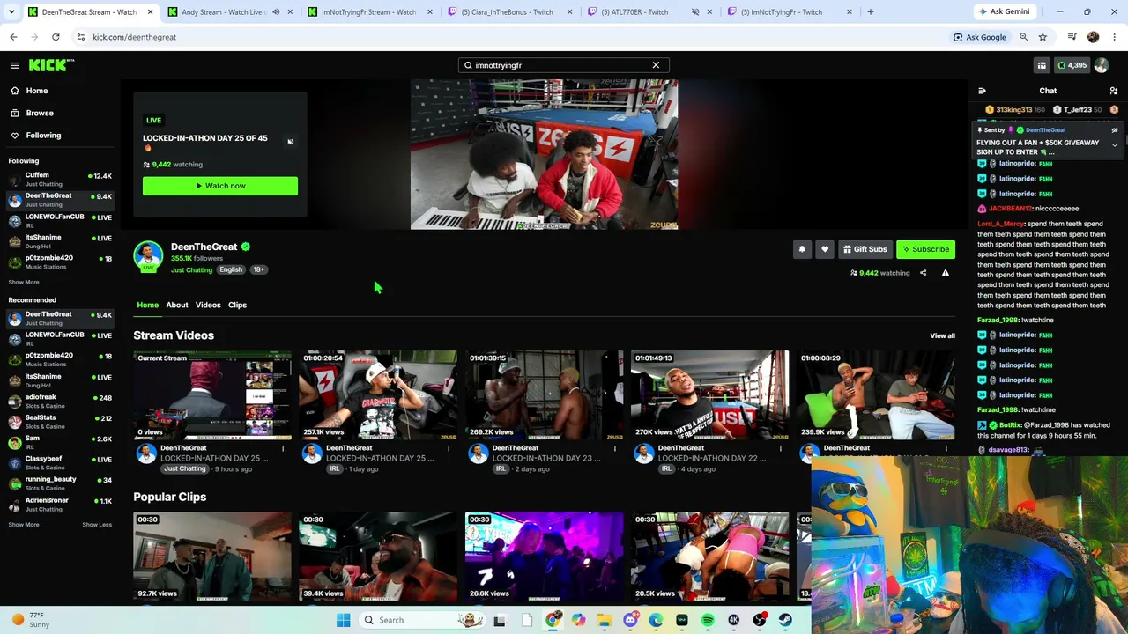Image resolution: width=1128 pixels, height=634 pixels.
Task: Toggle the notification bell for DeenTheGreat
Action: [x=802, y=249]
